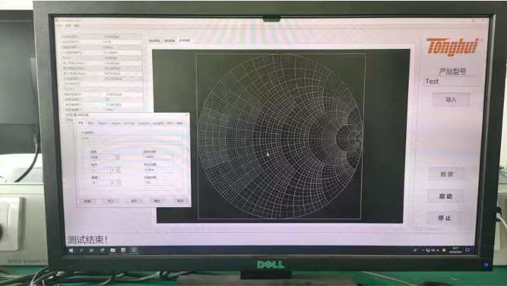
Task: Click the product model field containing Test
Action: (x=452, y=82)
